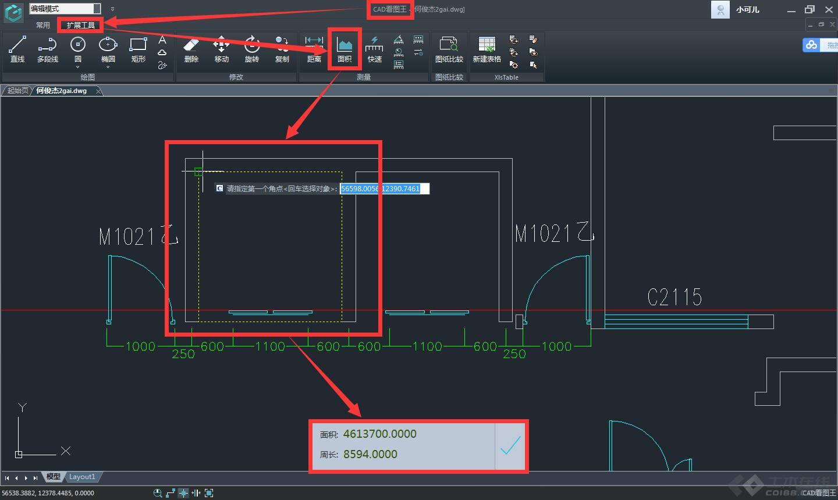Go to next layout tab arrow

26,478
